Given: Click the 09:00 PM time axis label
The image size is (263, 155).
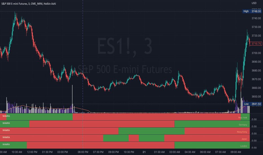Looking at the screenshot, I should click(x=113, y=152).
